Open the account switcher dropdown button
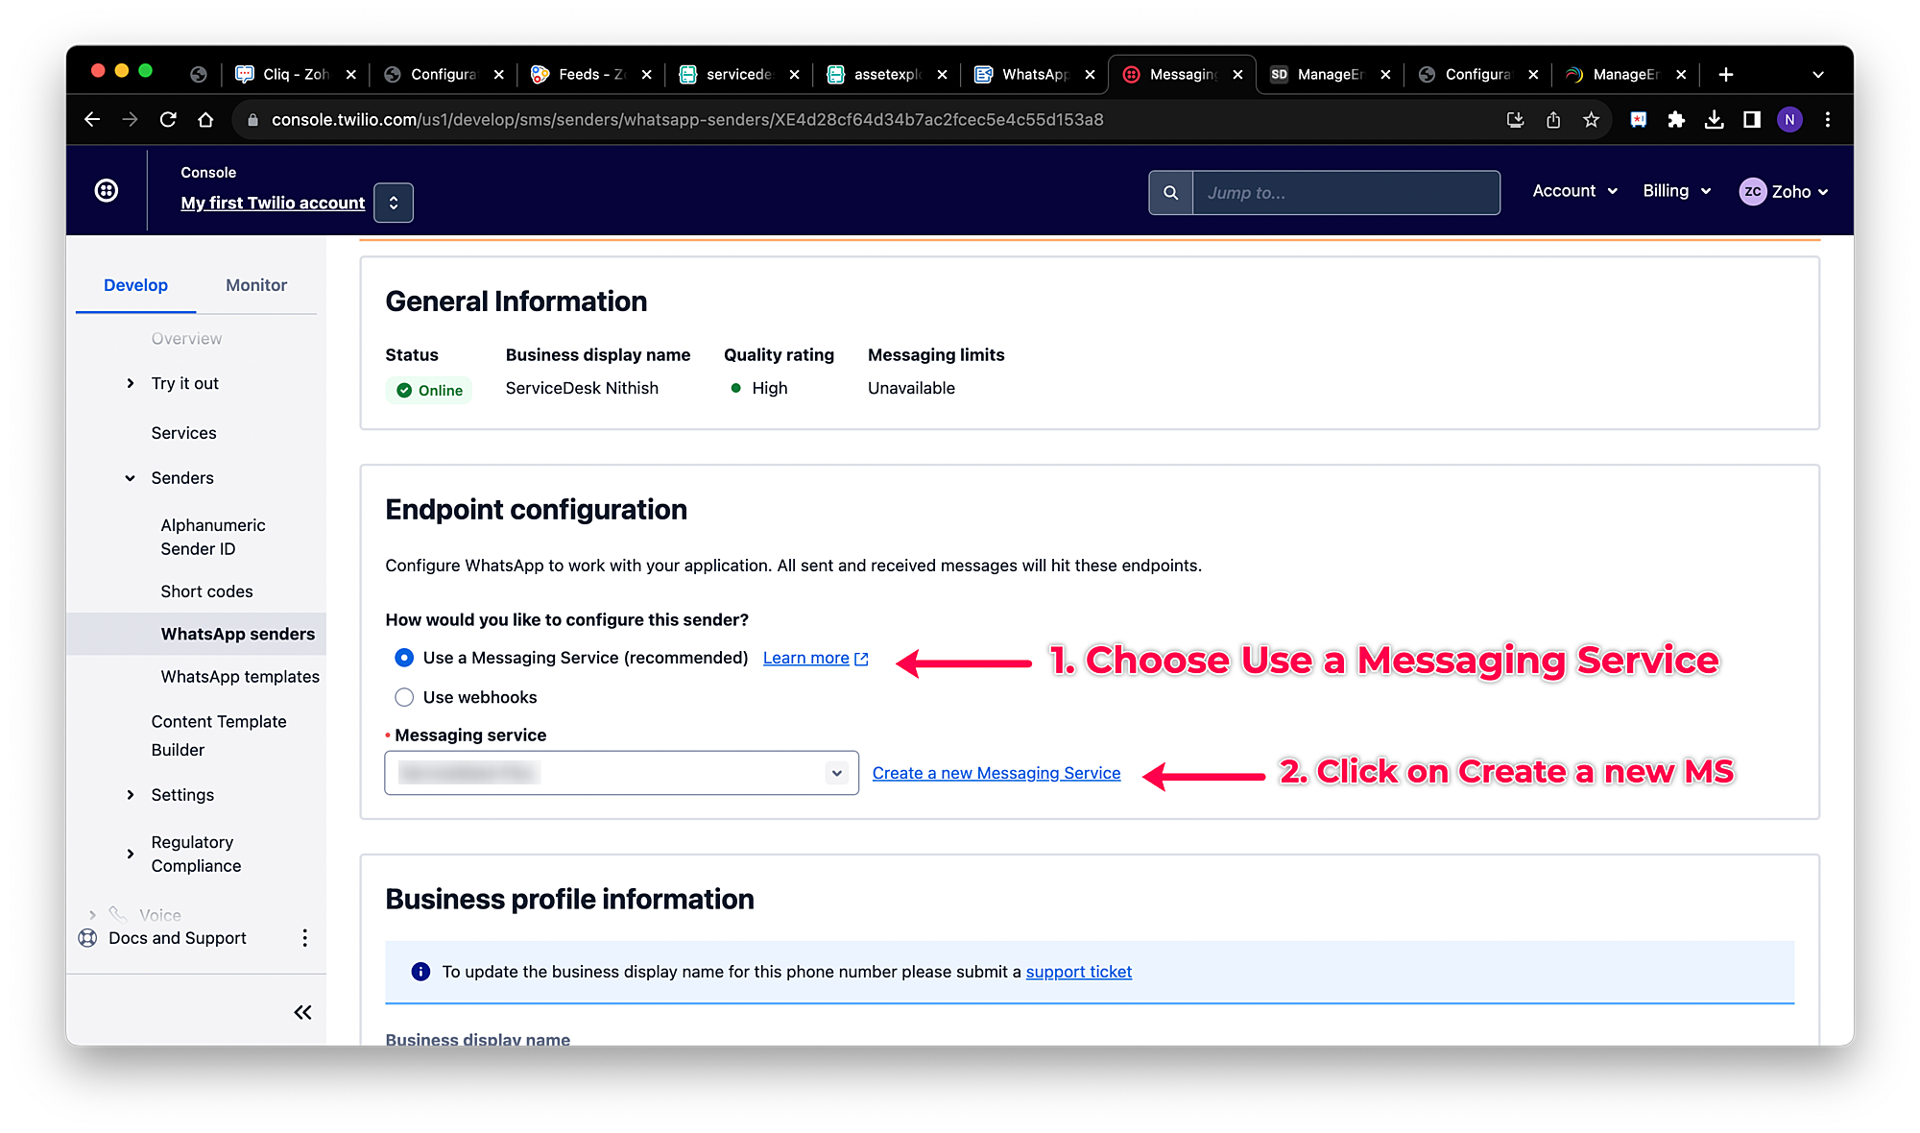1920x1133 pixels. [394, 203]
